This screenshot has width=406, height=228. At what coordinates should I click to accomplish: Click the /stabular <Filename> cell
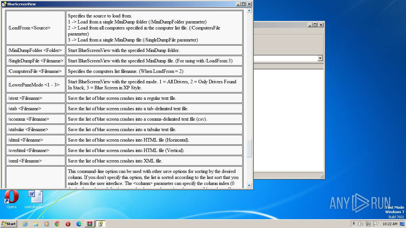[36, 130]
